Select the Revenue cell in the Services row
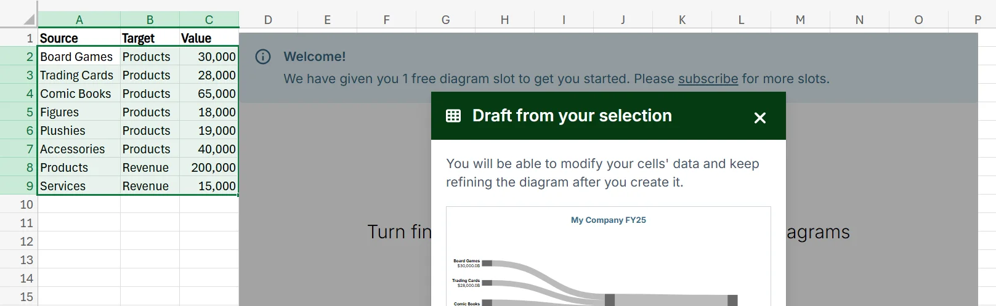The image size is (996, 306). click(150, 186)
